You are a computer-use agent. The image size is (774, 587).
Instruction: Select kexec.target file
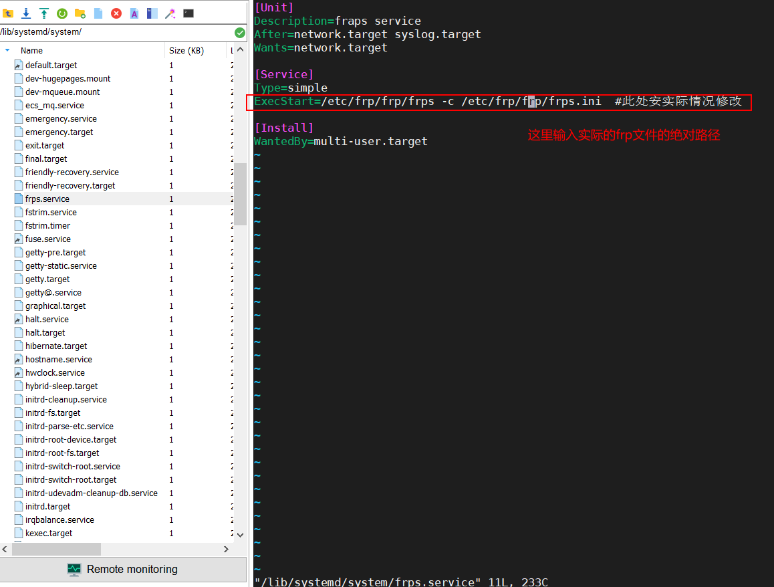49,533
